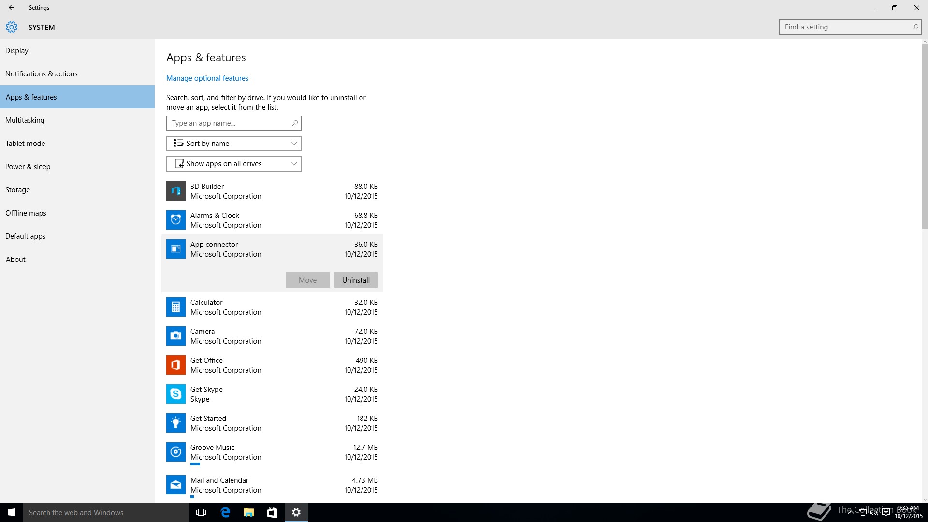Open Default apps settings
The height and width of the screenshot is (522, 928).
(x=77, y=236)
